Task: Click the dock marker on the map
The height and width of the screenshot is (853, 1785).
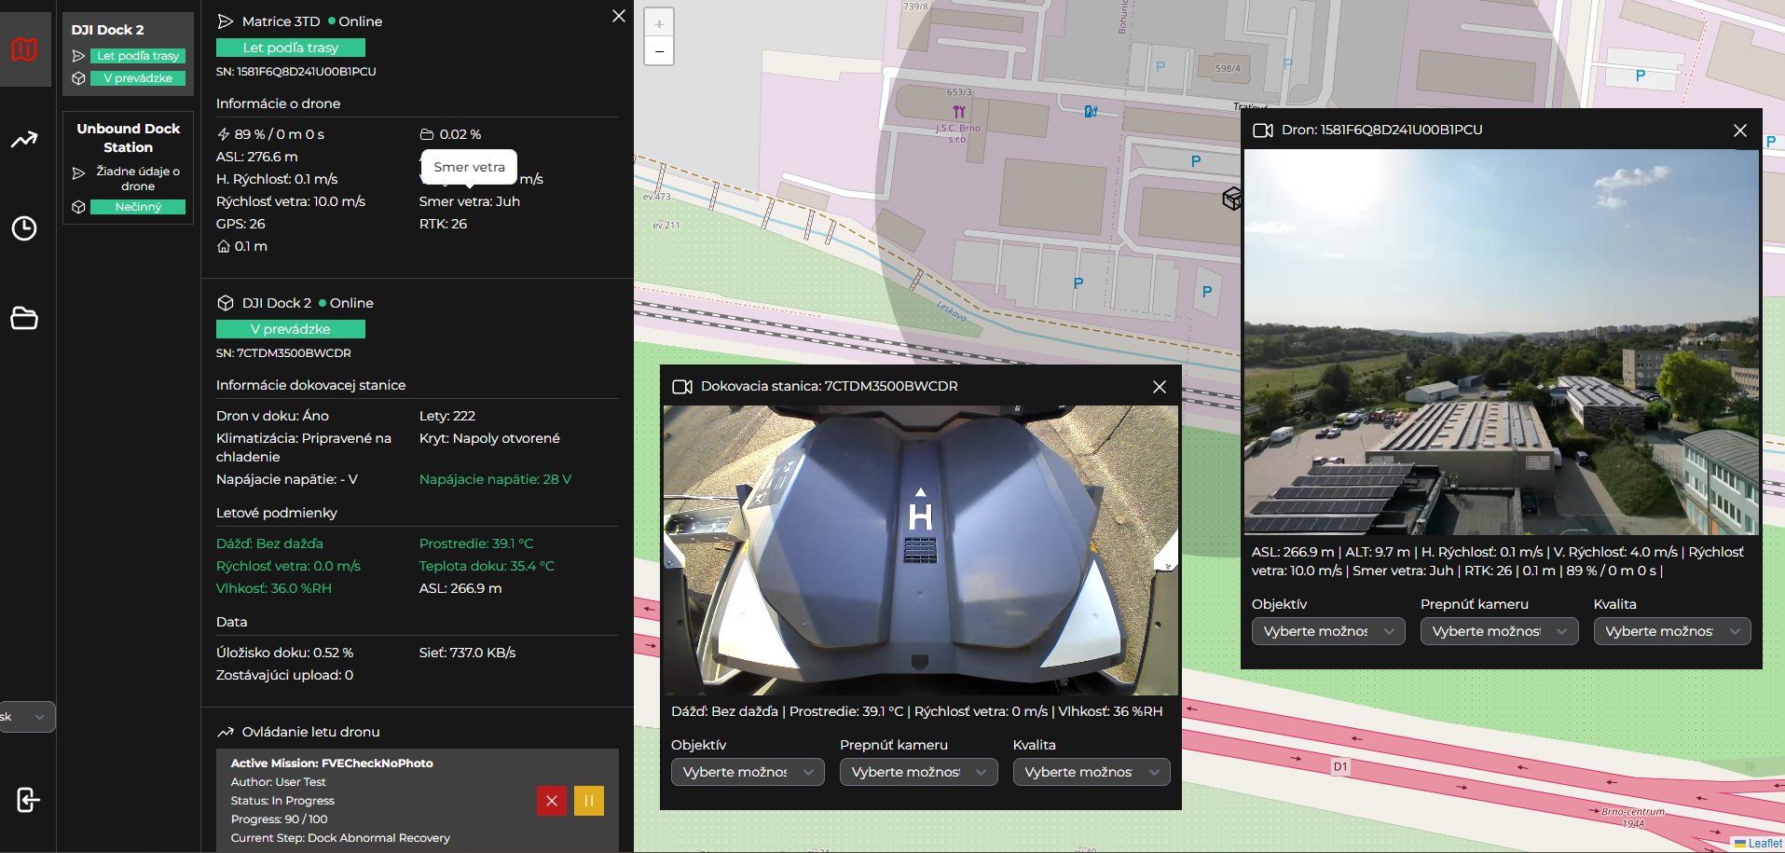Action: pos(1232,198)
